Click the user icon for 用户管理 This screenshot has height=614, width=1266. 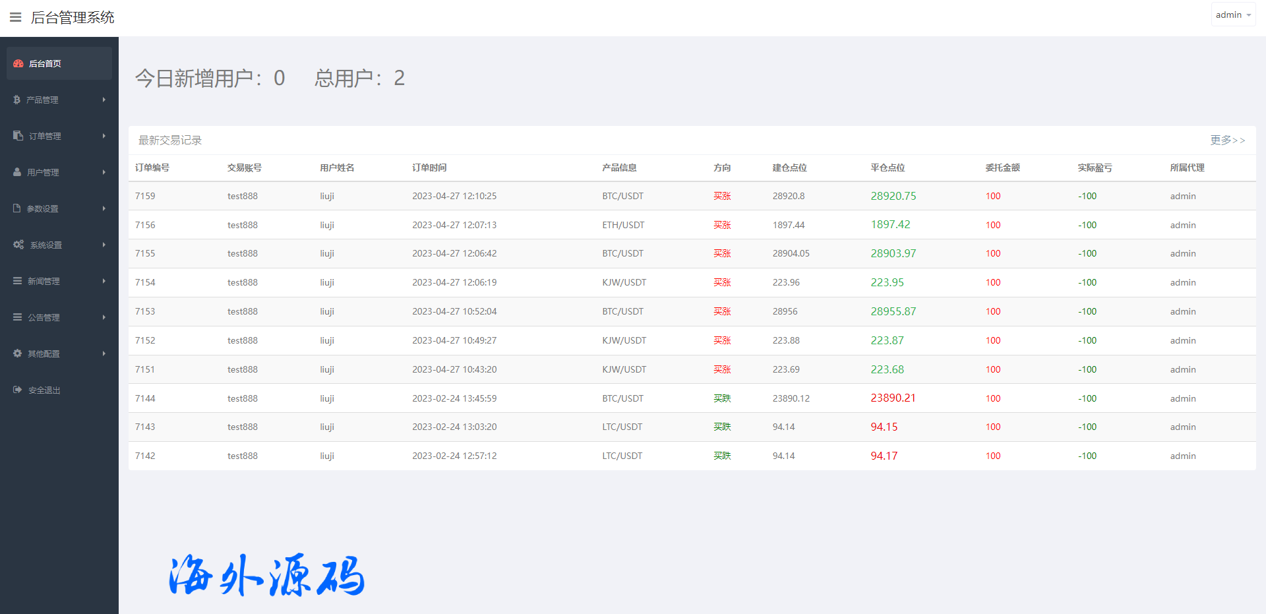[17, 172]
